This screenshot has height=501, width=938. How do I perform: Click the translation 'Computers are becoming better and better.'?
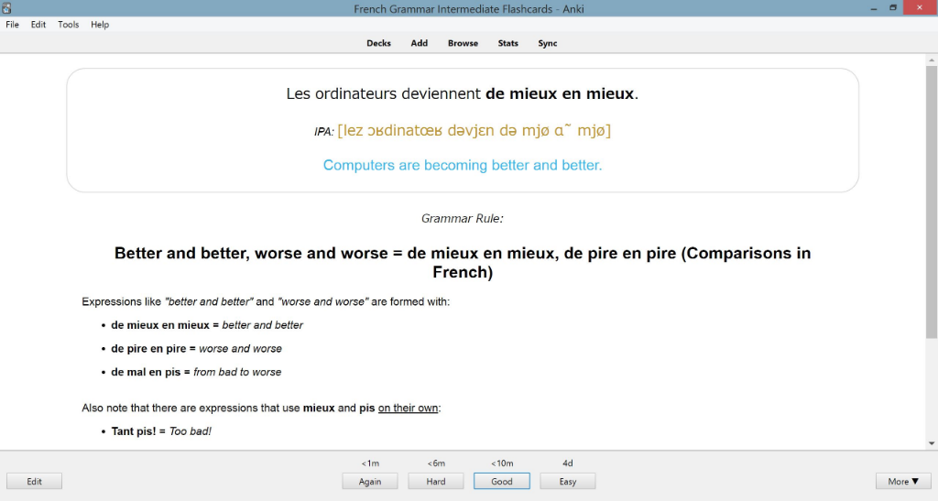(463, 165)
